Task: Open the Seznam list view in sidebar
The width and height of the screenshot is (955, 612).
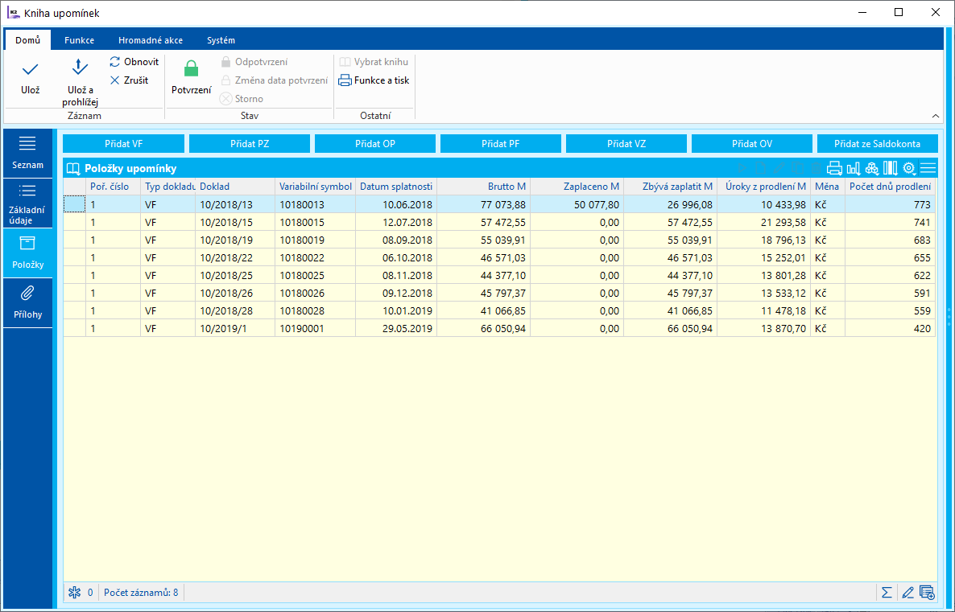Action: (x=27, y=151)
